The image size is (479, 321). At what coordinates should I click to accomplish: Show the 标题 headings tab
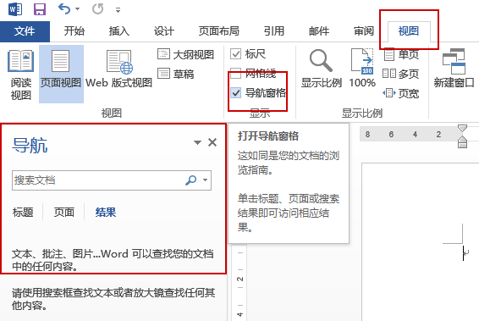pyautogui.click(x=23, y=212)
